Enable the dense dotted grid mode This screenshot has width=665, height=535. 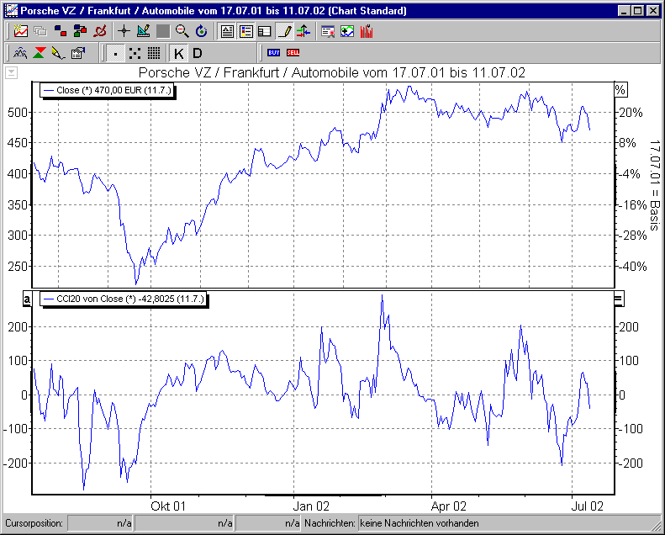pos(153,53)
